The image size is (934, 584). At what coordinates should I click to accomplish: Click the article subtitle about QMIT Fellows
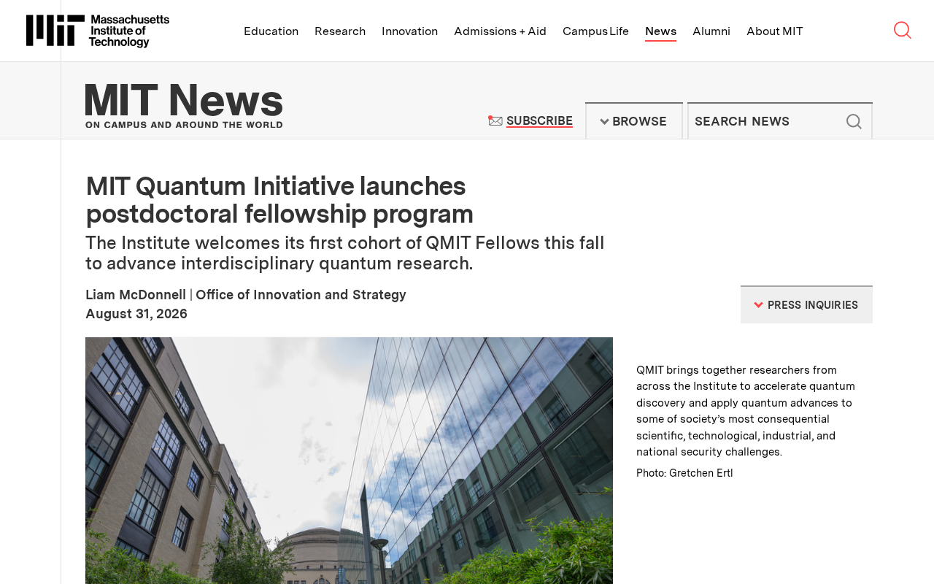coord(345,253)
